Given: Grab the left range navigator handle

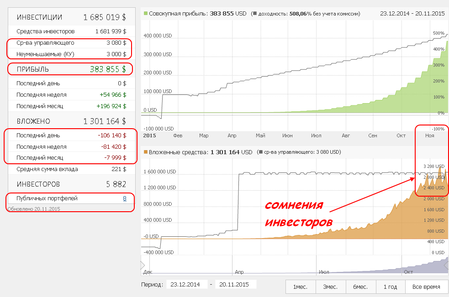Looking at the screenshot, I should (143, 265).
